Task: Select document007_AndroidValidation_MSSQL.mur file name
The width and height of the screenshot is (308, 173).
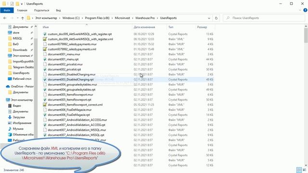Action: click(77, 130)
